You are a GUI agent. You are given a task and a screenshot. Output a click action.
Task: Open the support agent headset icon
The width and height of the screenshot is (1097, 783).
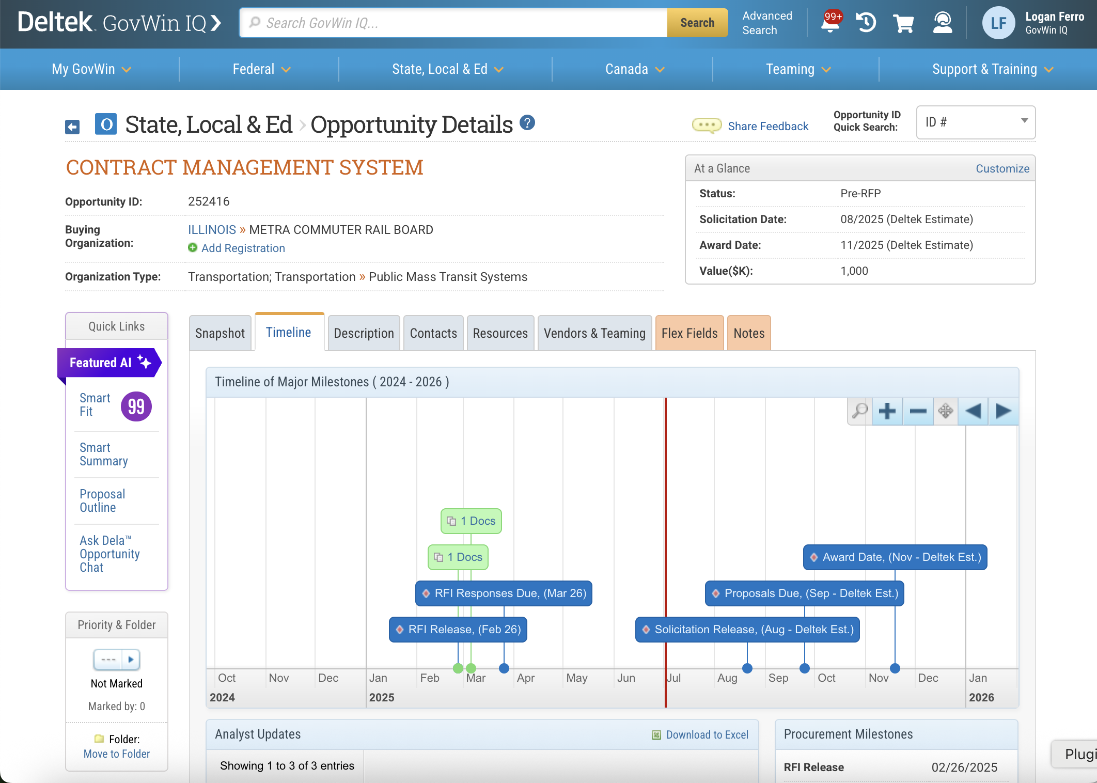tap(943, 23)
